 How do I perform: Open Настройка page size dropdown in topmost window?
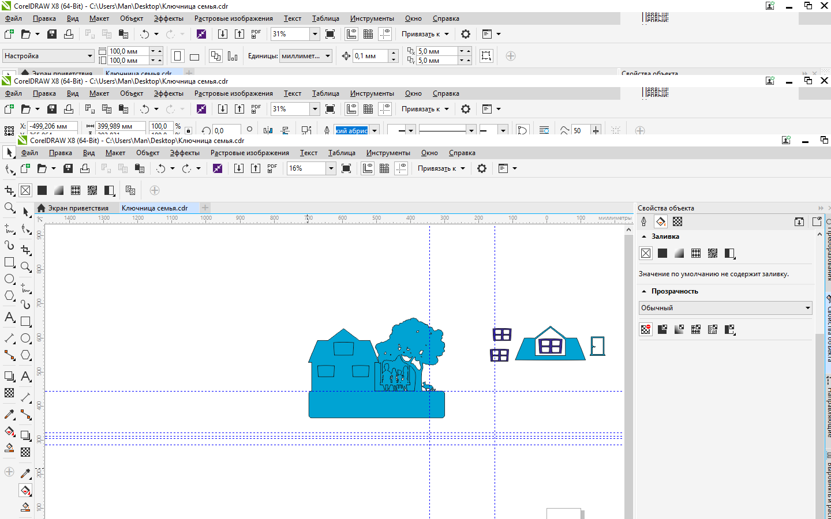[48, 56]
